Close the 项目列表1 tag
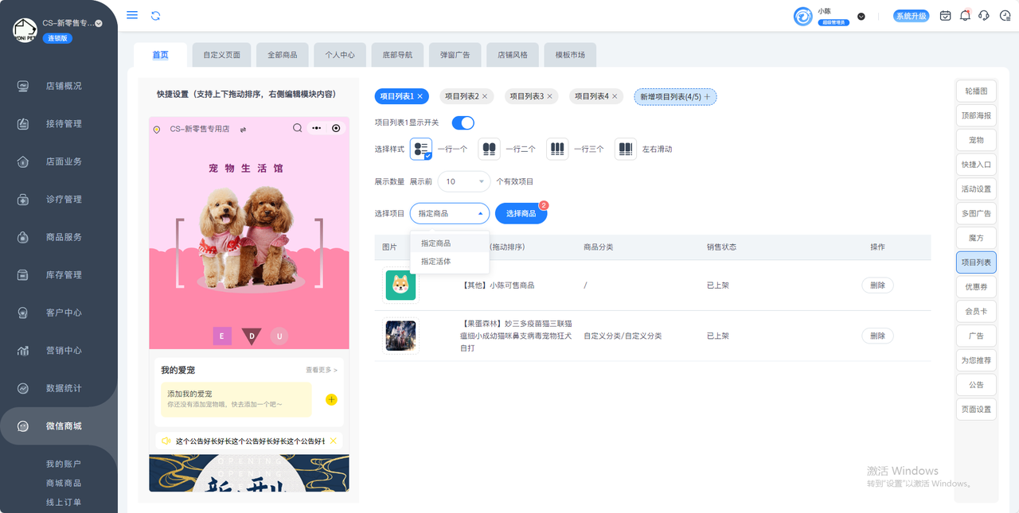 [x=421, y=96]
